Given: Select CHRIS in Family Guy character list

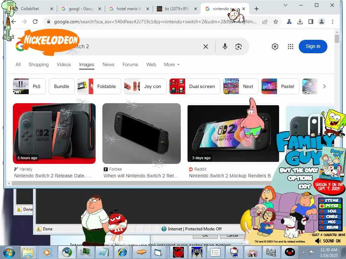Looking at the screenshot, I should (330, 217).
